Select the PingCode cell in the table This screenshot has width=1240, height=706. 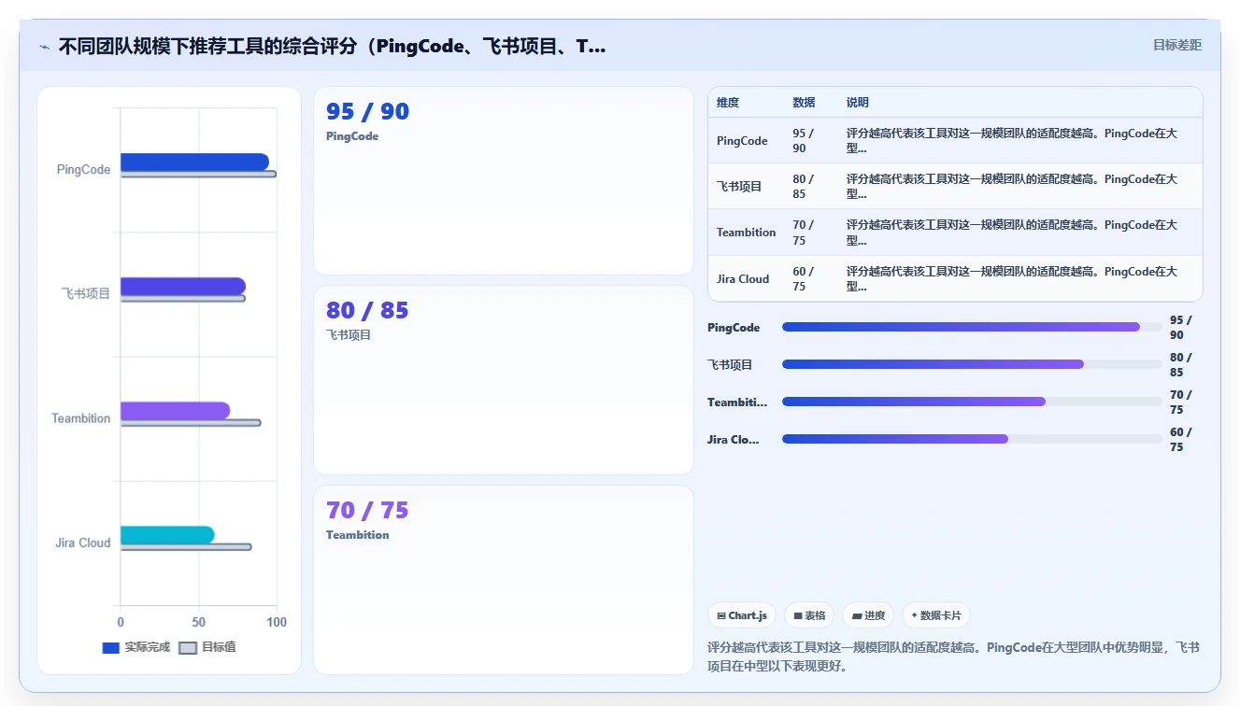(x=742, y=141)
